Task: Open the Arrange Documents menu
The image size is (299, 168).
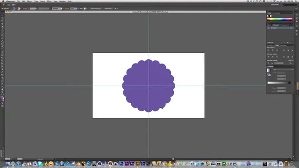Action: pos(14,5)
